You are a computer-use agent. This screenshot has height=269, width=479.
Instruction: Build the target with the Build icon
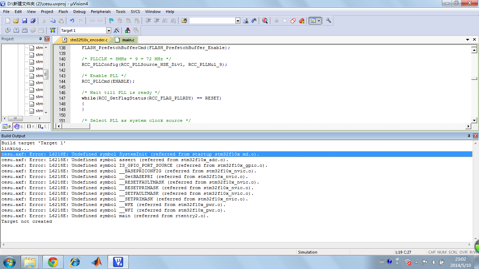[16, 30]
